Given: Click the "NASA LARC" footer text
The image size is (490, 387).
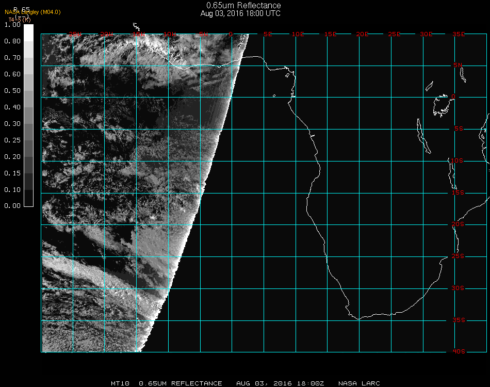Looking at the screenshot, I should tap(359, 383).
